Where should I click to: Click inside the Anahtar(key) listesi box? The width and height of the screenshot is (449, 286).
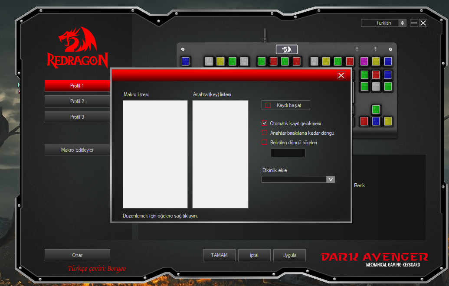pyautogui.click(x=220, y=154)
